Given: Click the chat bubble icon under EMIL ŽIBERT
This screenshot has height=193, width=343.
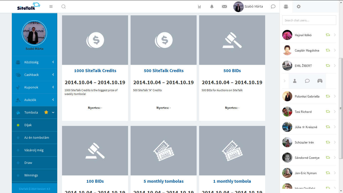Looking at the screenshot, I should coord(307,81).
